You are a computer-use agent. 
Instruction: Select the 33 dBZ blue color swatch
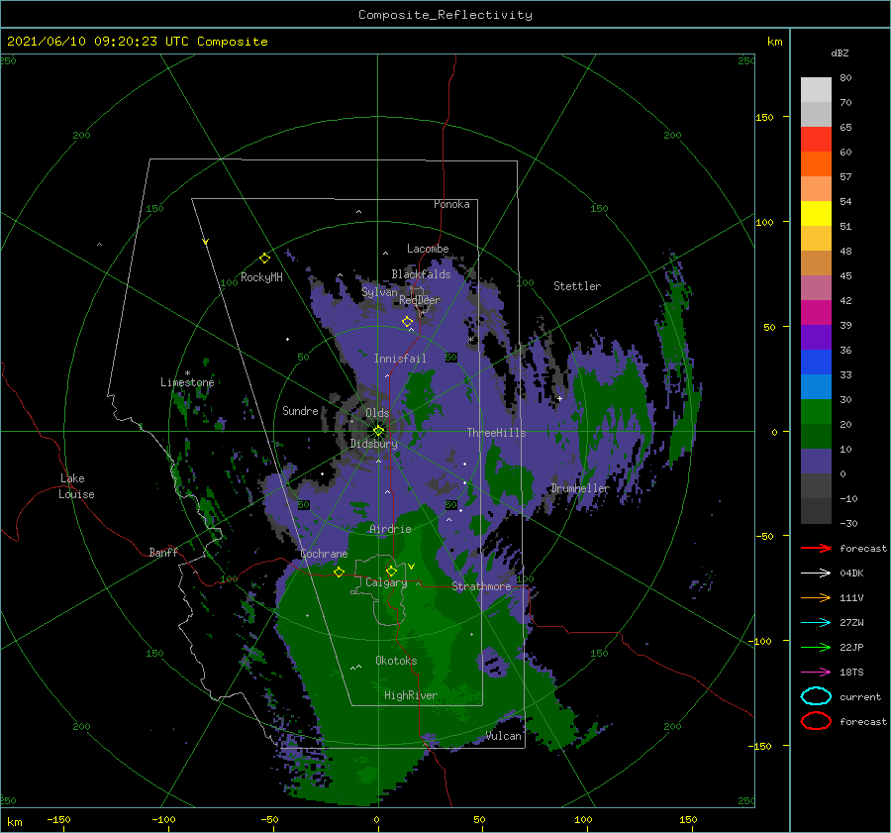tap(816, 386)
